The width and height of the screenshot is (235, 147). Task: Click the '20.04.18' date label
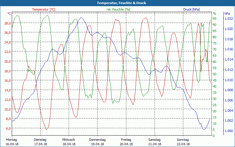tap(126, 144)
